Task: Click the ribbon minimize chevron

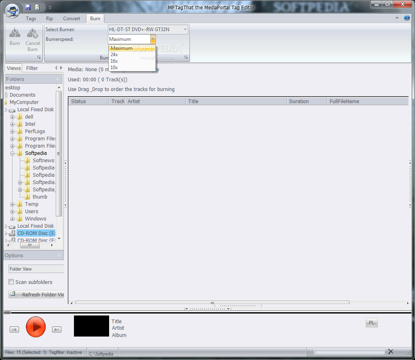Action: click(x=397, y=18)
